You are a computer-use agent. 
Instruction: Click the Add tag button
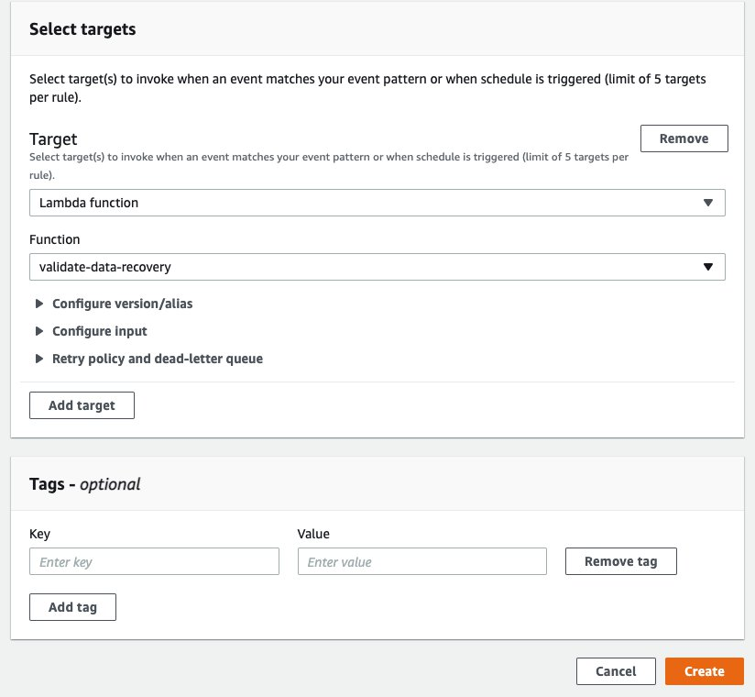coord(72,606)
